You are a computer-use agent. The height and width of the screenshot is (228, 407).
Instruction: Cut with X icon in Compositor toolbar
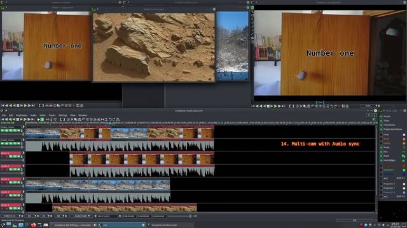coord(301,106)
